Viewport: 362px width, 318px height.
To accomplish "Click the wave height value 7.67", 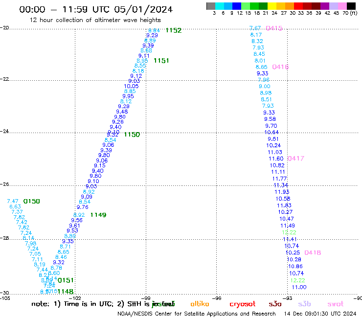I will pyautogui.click(x=255, y=28).
